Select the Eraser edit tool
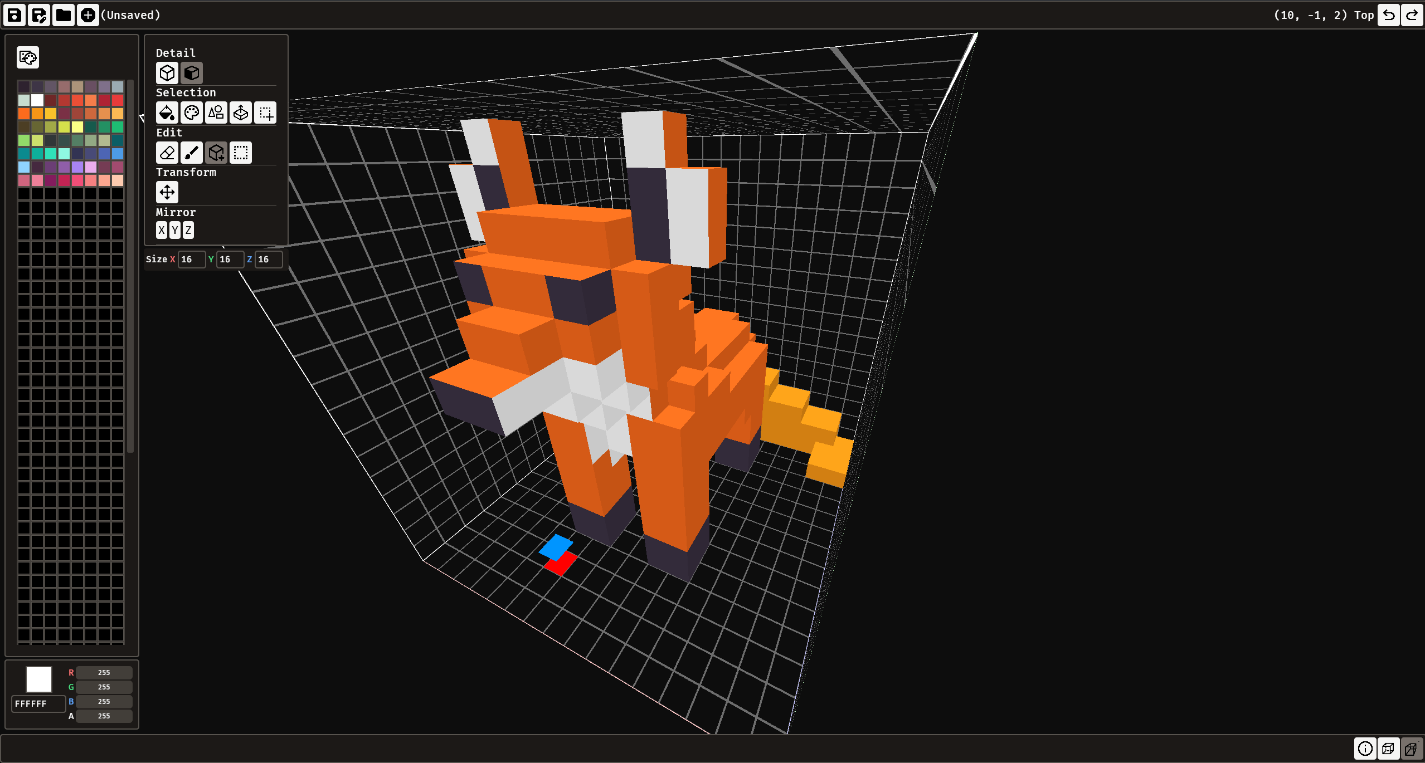Viewport: 1425px width, 763px height. tap(167, 153)
